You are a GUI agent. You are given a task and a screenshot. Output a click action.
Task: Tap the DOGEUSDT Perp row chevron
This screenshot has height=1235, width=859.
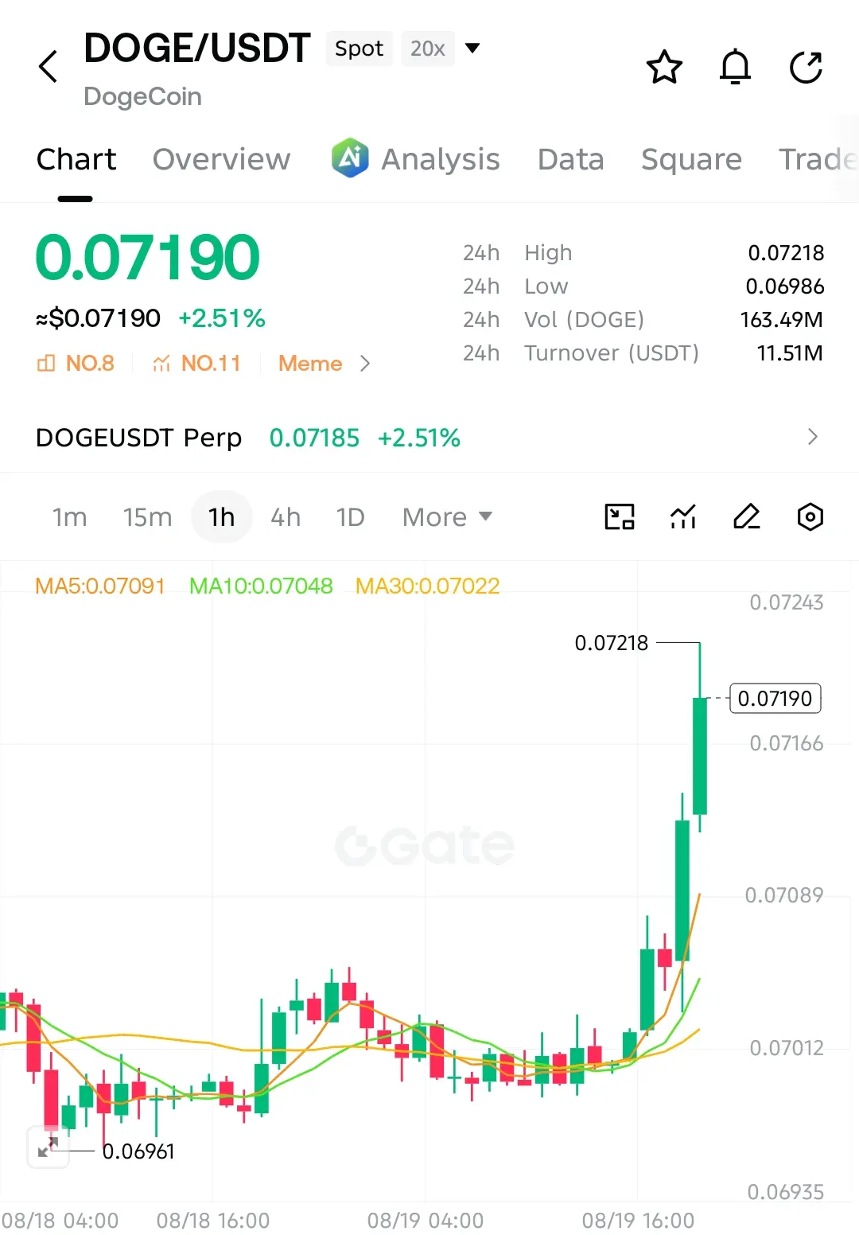(812, 437)
